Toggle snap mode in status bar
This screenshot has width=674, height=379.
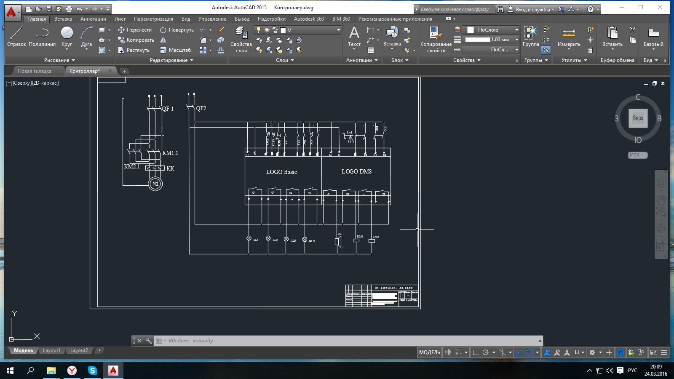coord(457,352)
